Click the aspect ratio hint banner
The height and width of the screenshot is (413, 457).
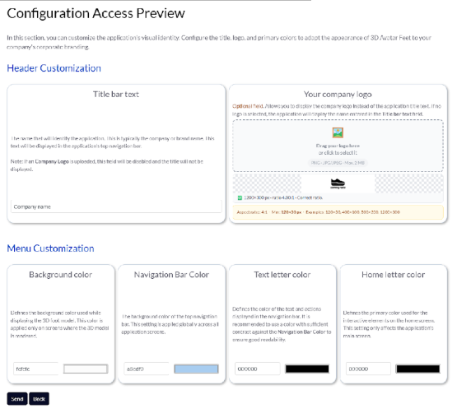338,212
